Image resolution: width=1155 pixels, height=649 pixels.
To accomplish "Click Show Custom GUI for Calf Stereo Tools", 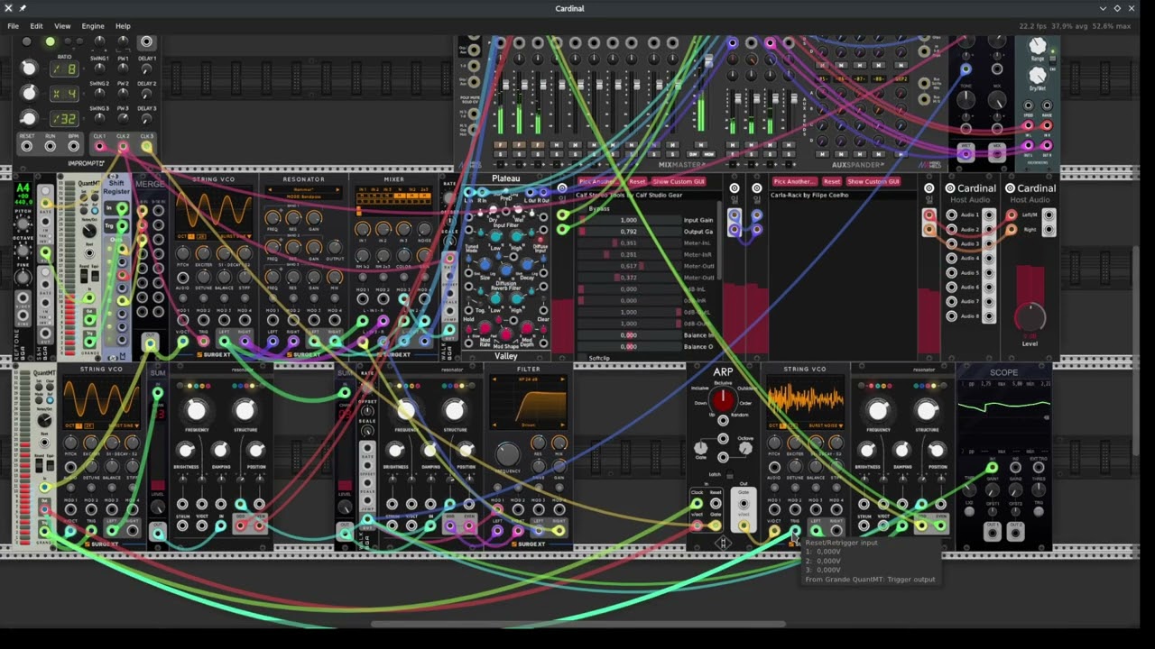I will tap(679, 182).
